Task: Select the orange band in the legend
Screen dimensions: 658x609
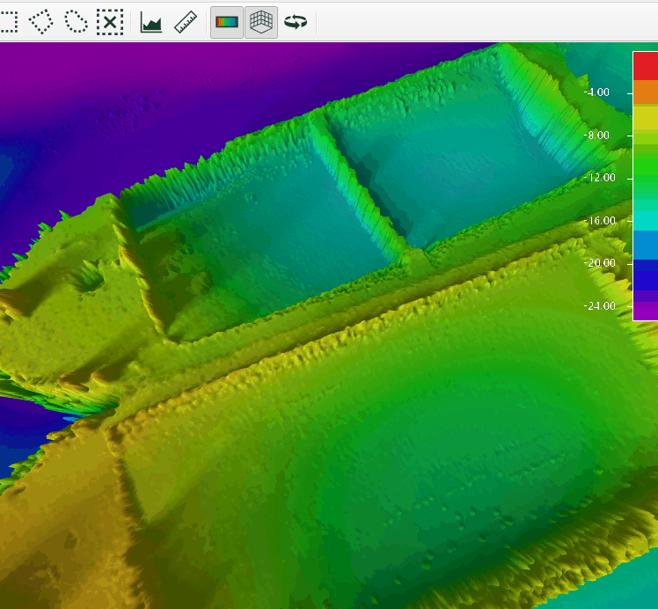Action: point(645,92)
